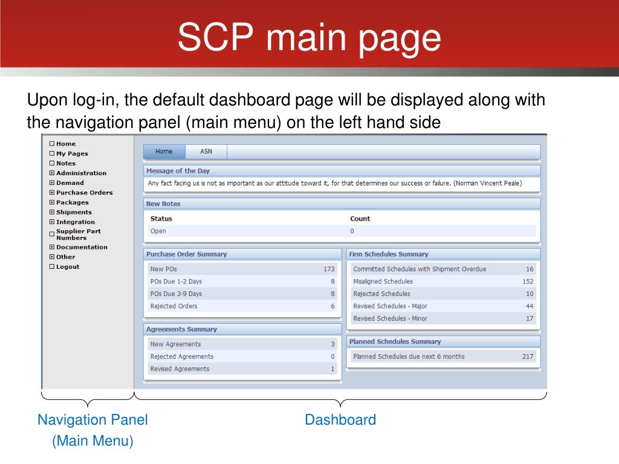Image resolution: width=619 pixels, height=464 pixels.
Task: Click Agreements Summary header
Action: pos(242,329)
